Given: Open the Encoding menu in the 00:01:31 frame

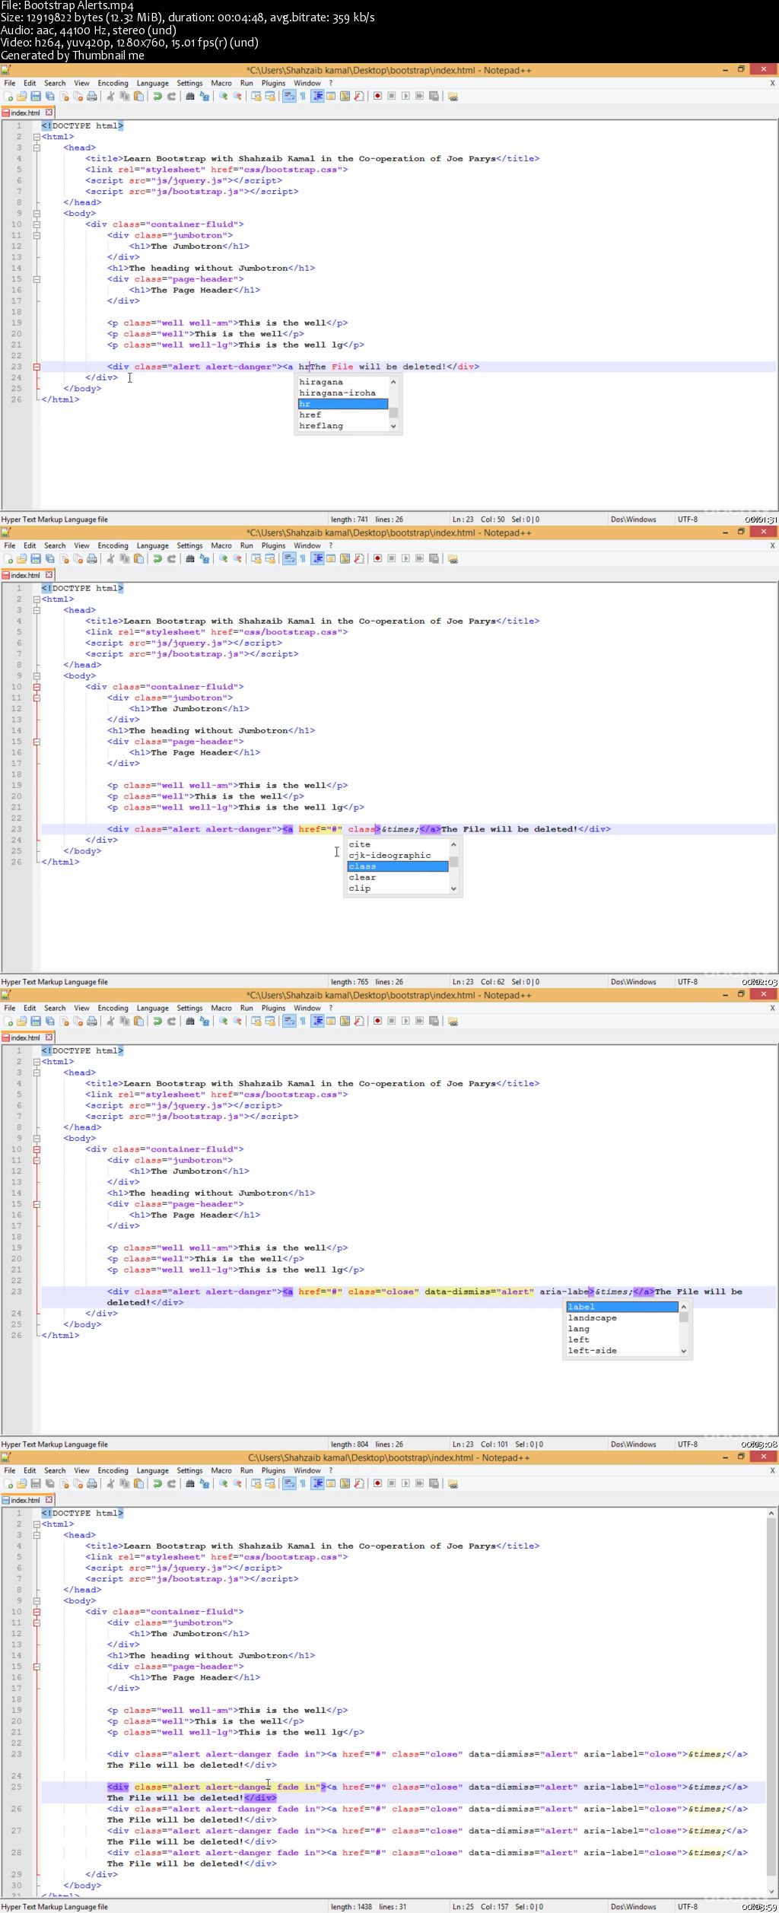Looking at the screenshot, I should [x=113, y=83].
